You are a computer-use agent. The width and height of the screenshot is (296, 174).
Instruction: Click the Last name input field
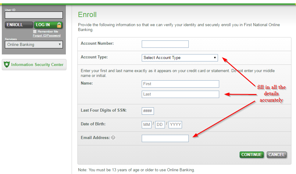click(x=180, y=94)
